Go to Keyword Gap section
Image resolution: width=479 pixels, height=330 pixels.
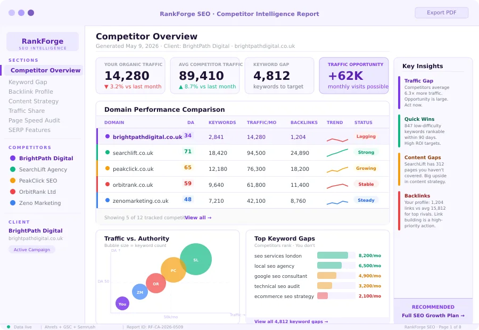[28, 82]
